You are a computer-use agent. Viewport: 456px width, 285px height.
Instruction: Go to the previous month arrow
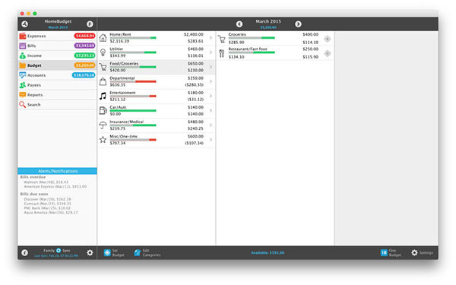[239, 24]
